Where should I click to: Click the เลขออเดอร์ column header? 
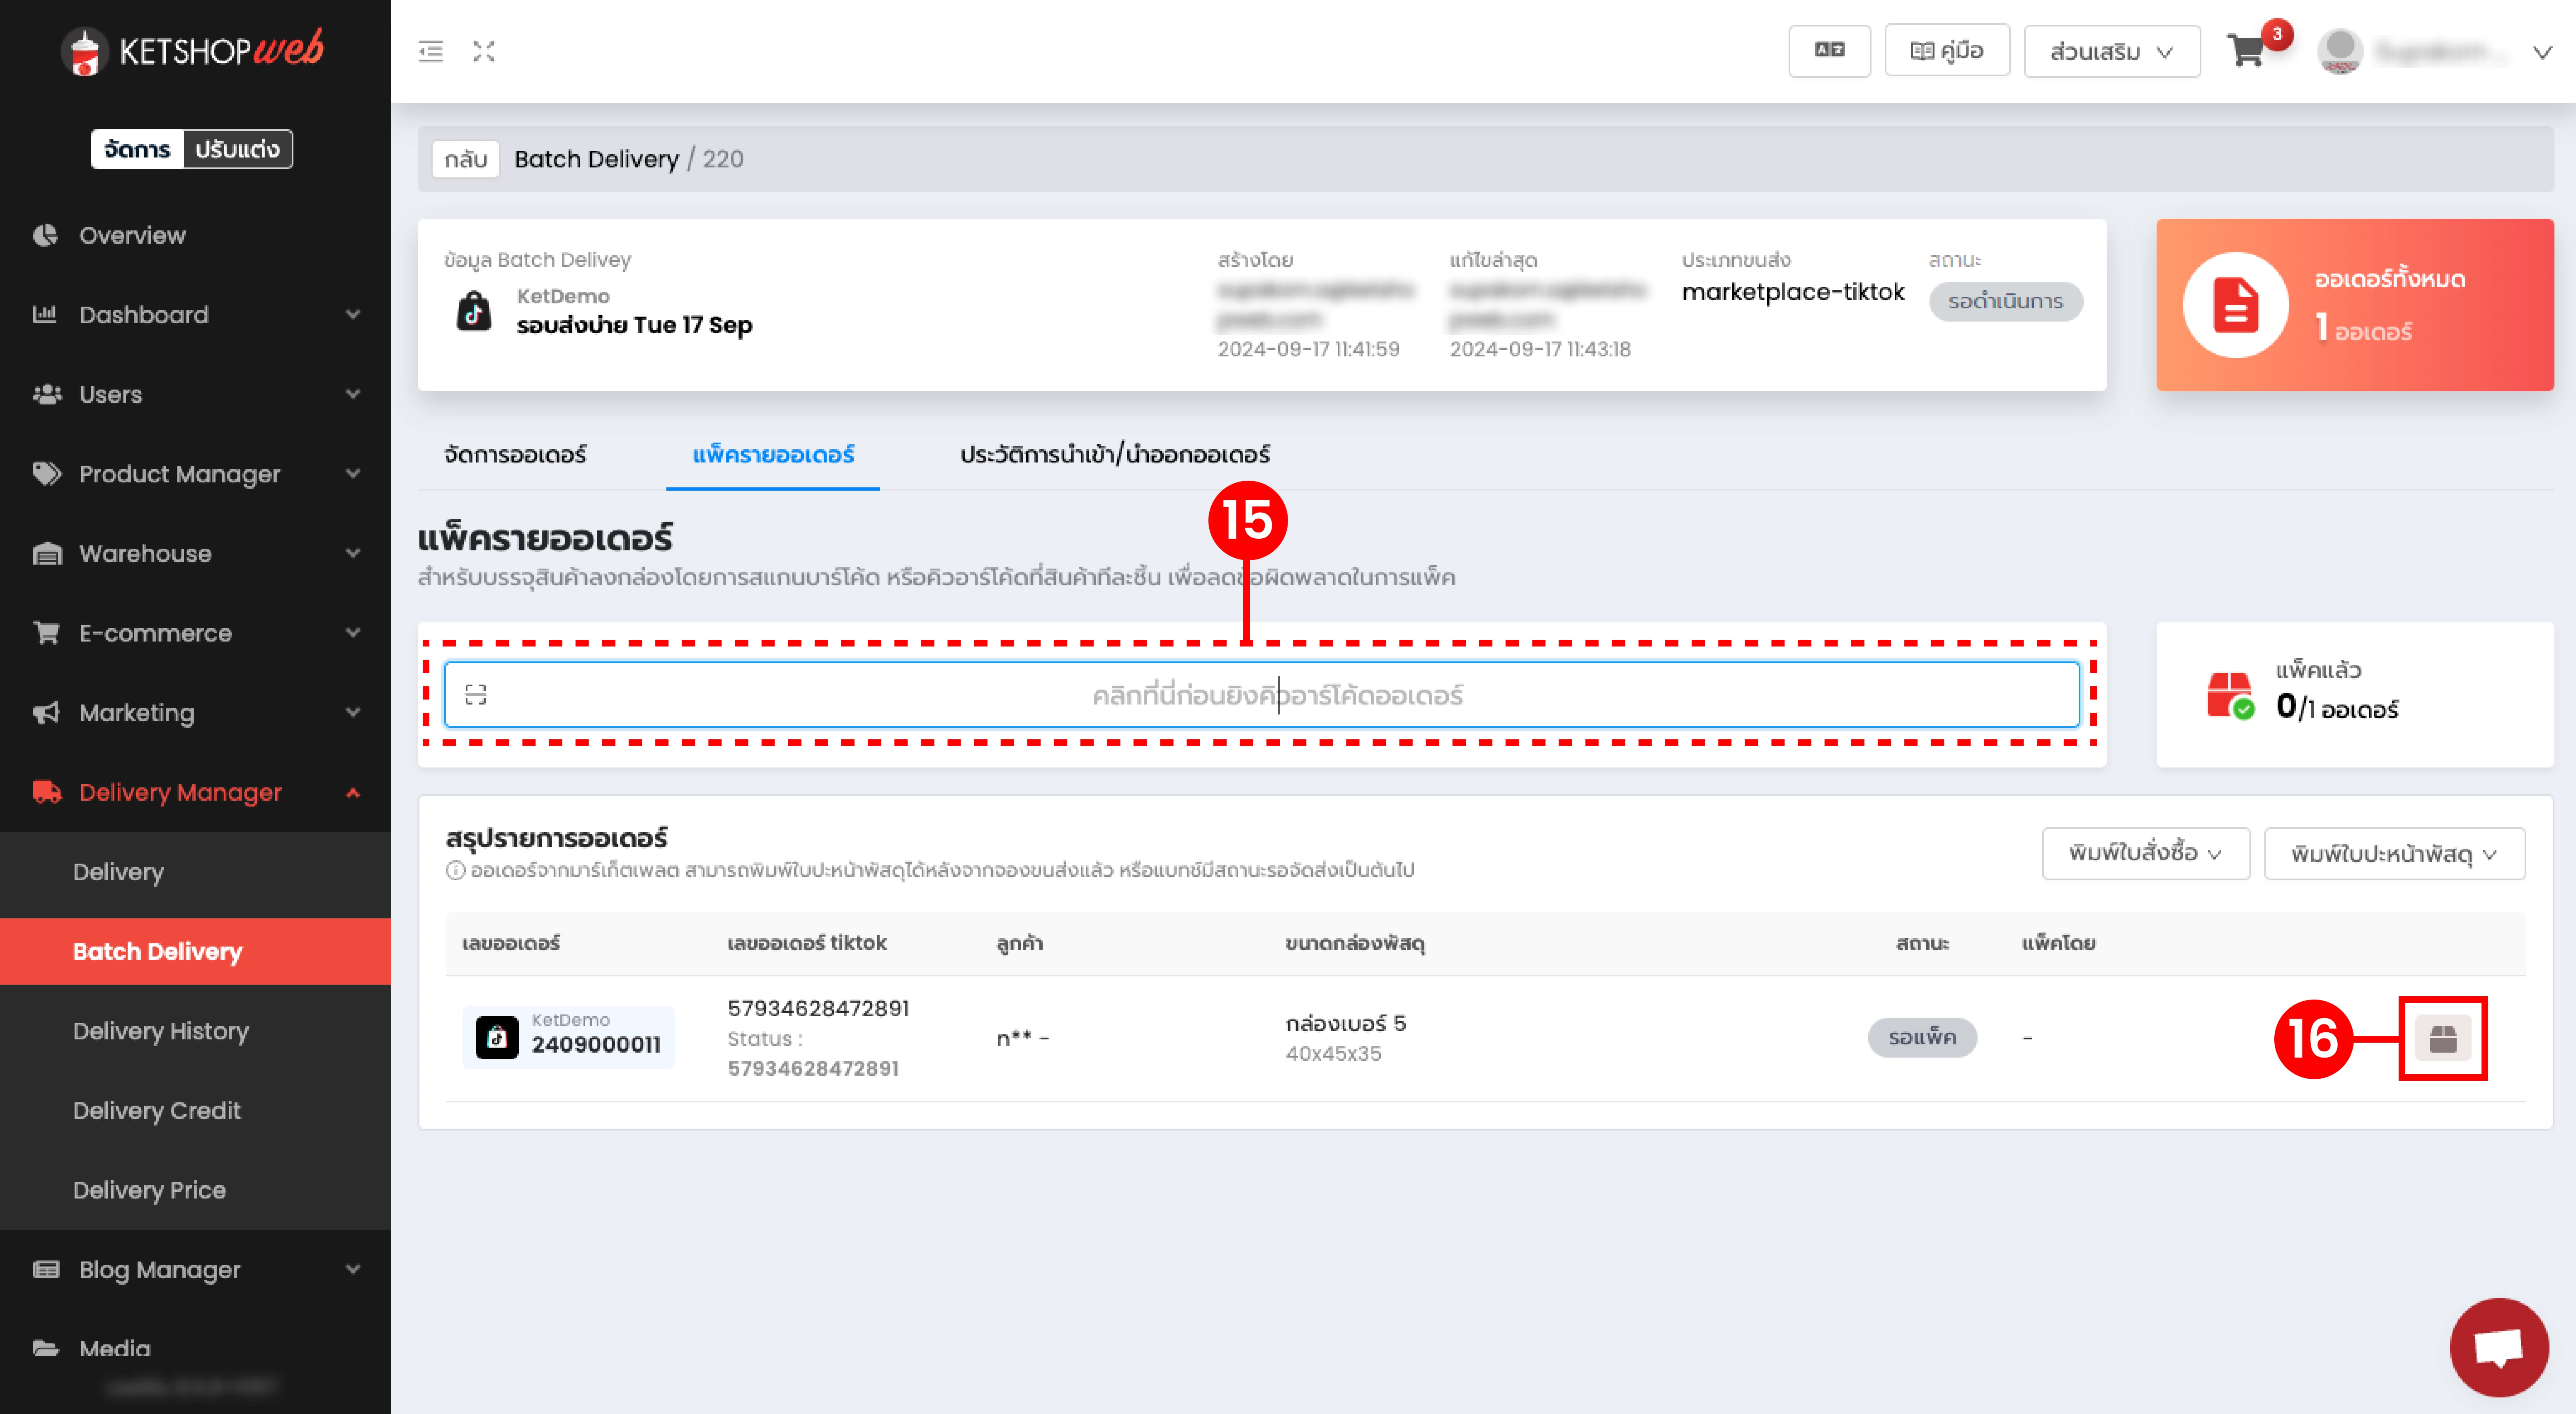511,943
